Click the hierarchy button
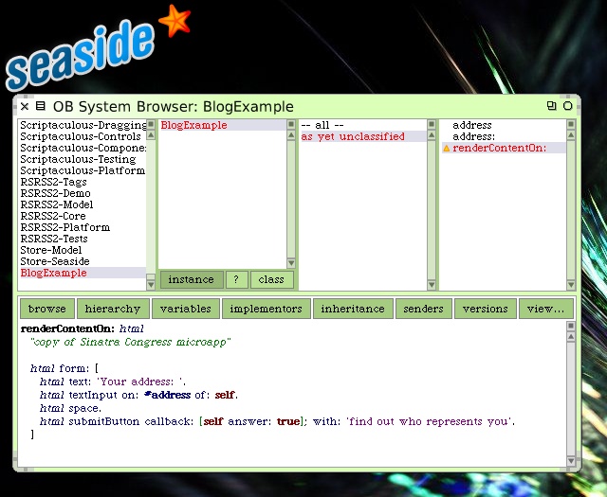Image resolution: width=607 pixels, height=497 pixels. pos(113,309)
